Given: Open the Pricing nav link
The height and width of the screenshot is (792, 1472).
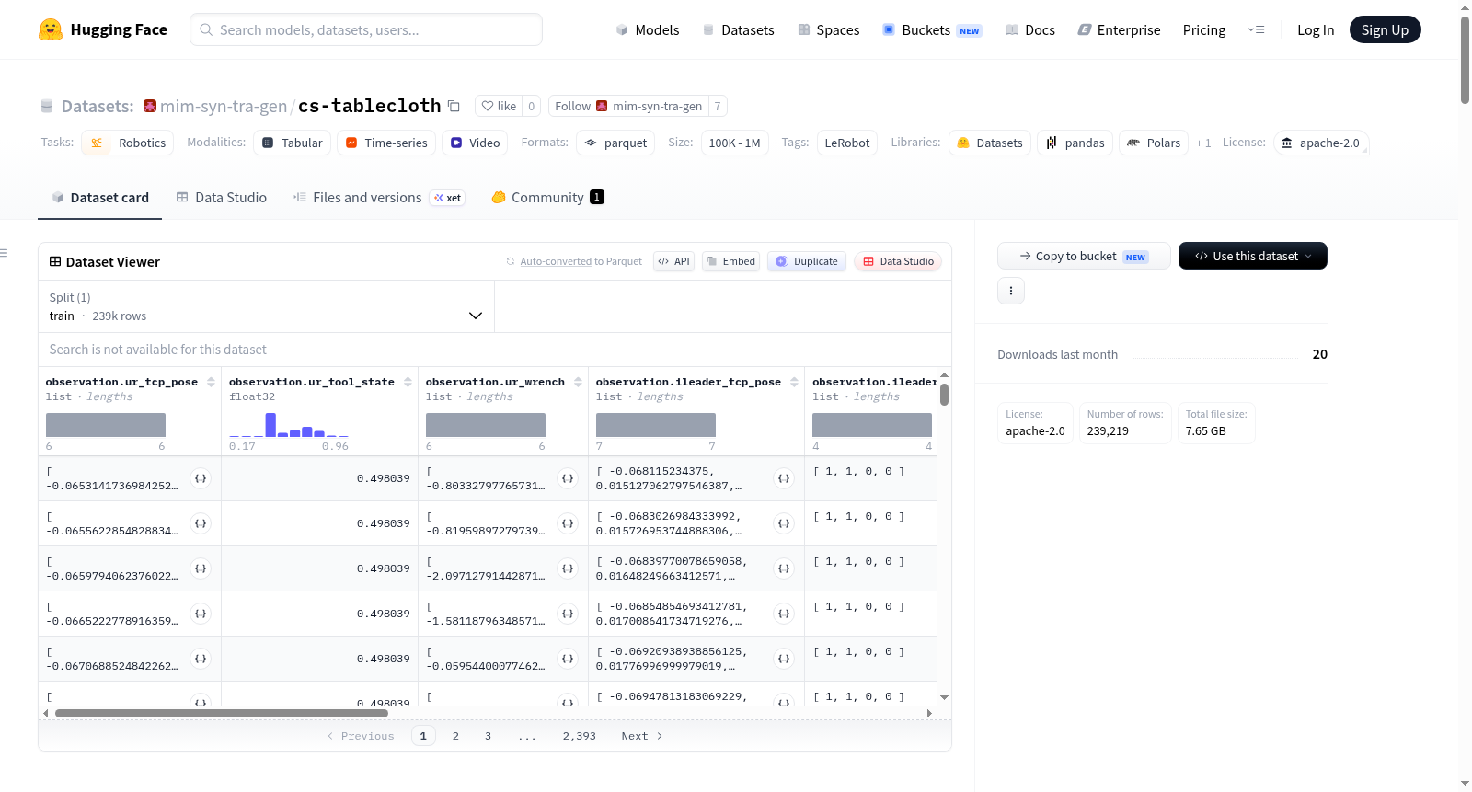Looking at the screenshot, I should [x=1204, y=30].
